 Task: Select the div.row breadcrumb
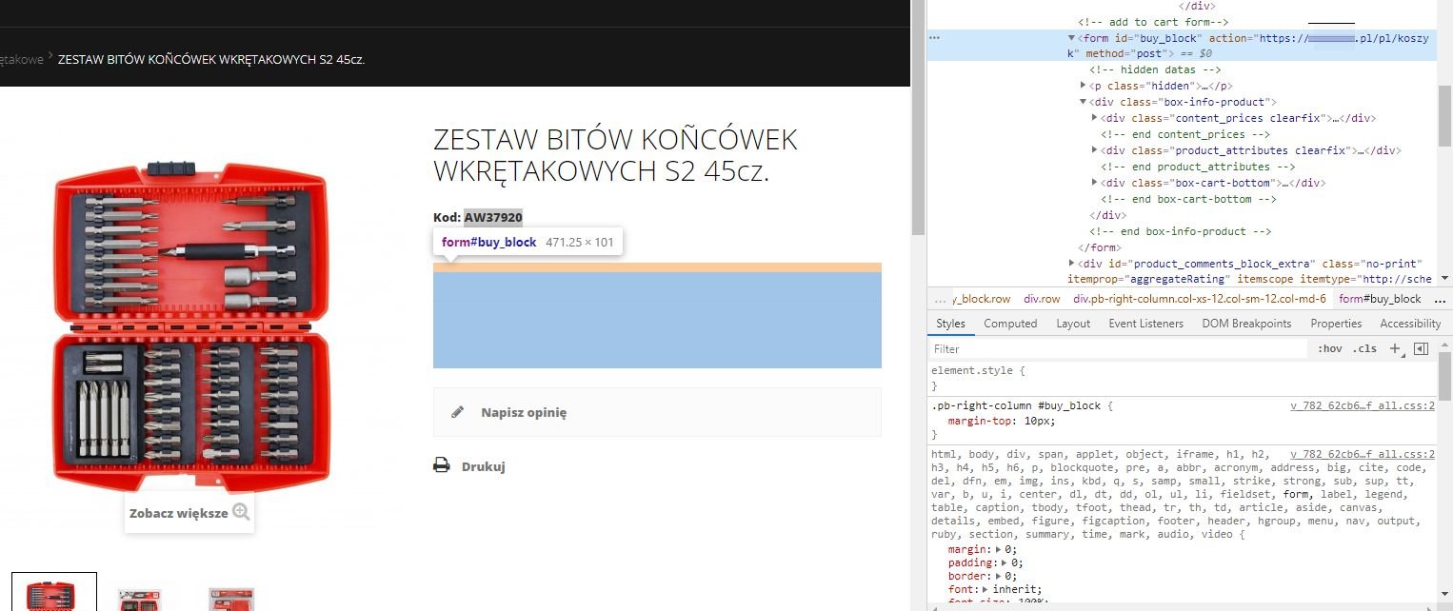(1042, 298)
